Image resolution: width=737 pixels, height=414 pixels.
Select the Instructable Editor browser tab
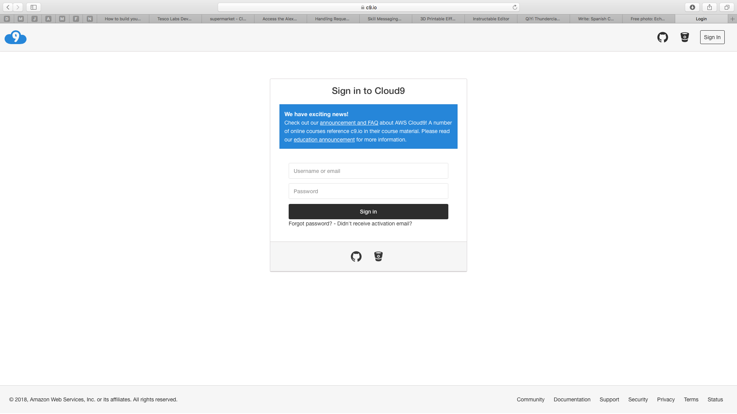pos(490,19)
